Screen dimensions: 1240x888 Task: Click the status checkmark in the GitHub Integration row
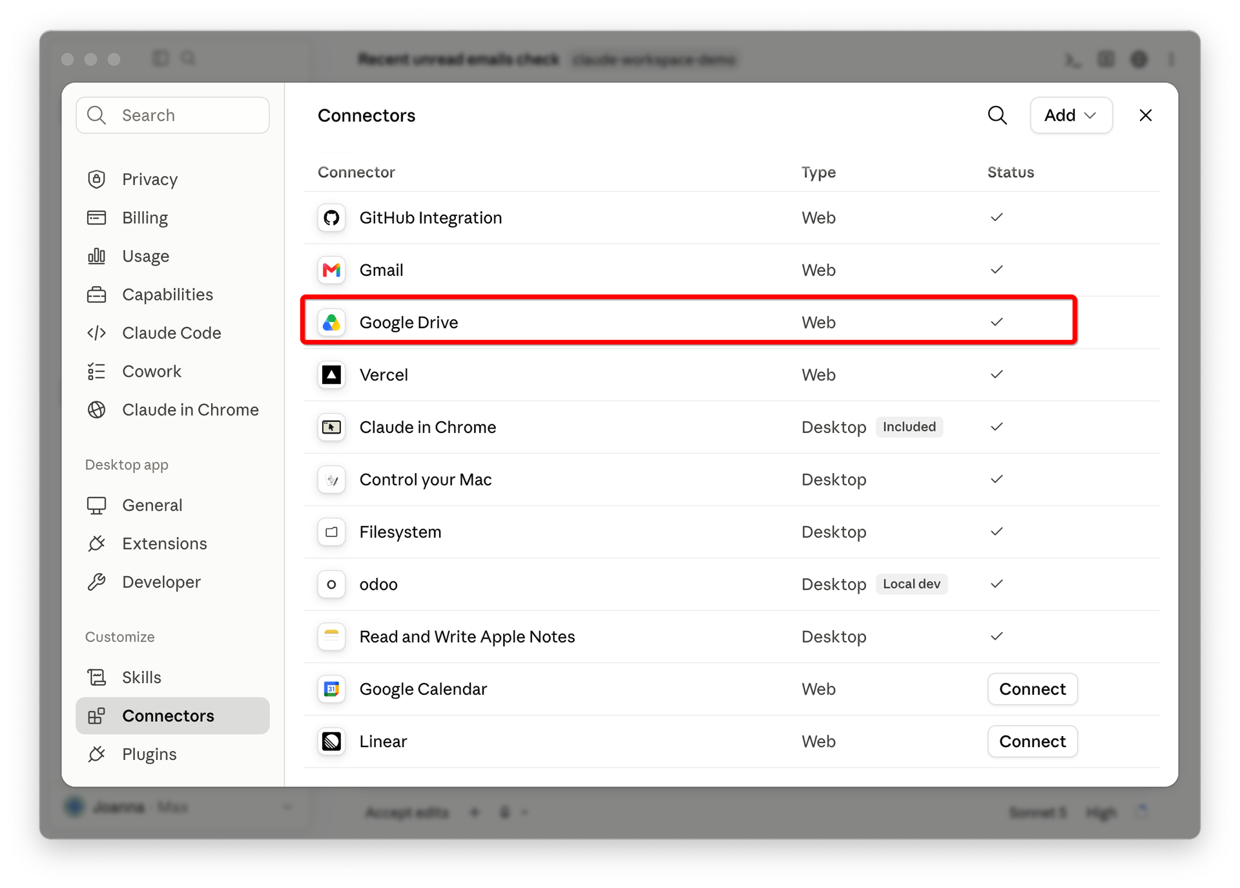[x=997, y=217]
